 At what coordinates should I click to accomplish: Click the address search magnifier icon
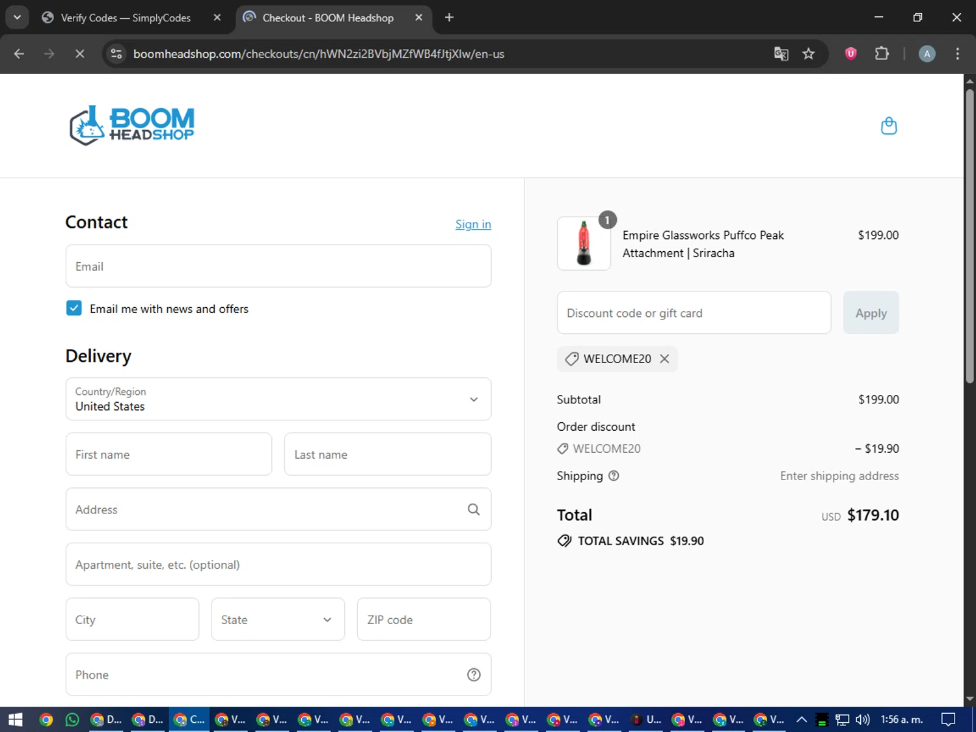coord(474,509)
